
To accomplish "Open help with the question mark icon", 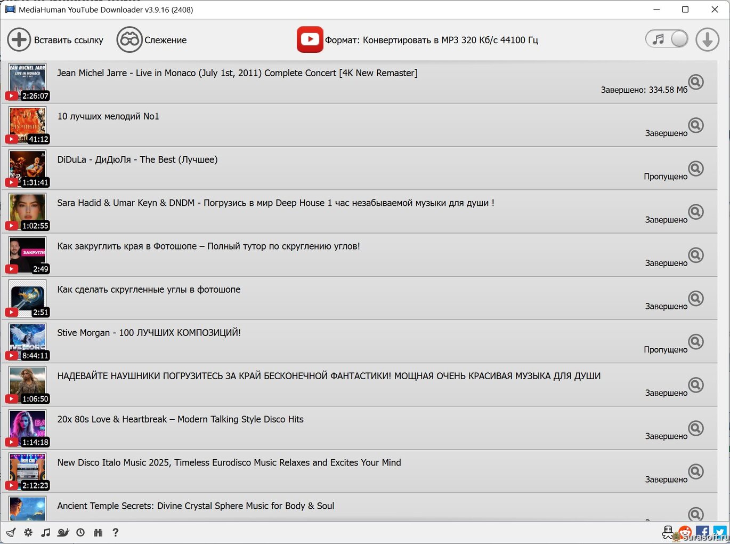I will (115, 532).
